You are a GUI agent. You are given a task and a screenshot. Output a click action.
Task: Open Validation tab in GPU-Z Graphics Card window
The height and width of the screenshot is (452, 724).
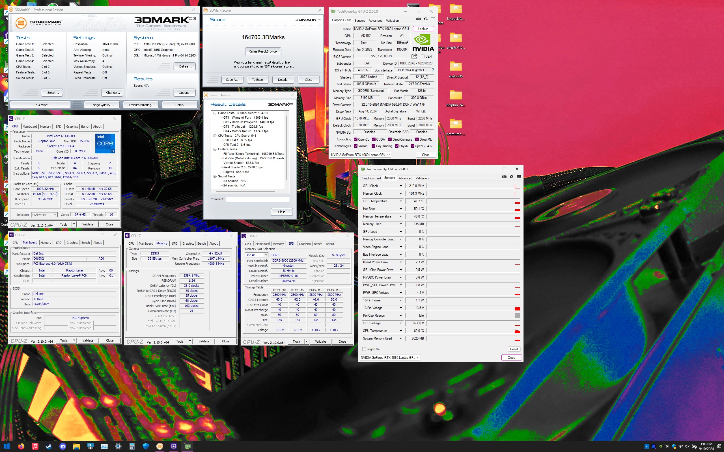click(392, 20)
